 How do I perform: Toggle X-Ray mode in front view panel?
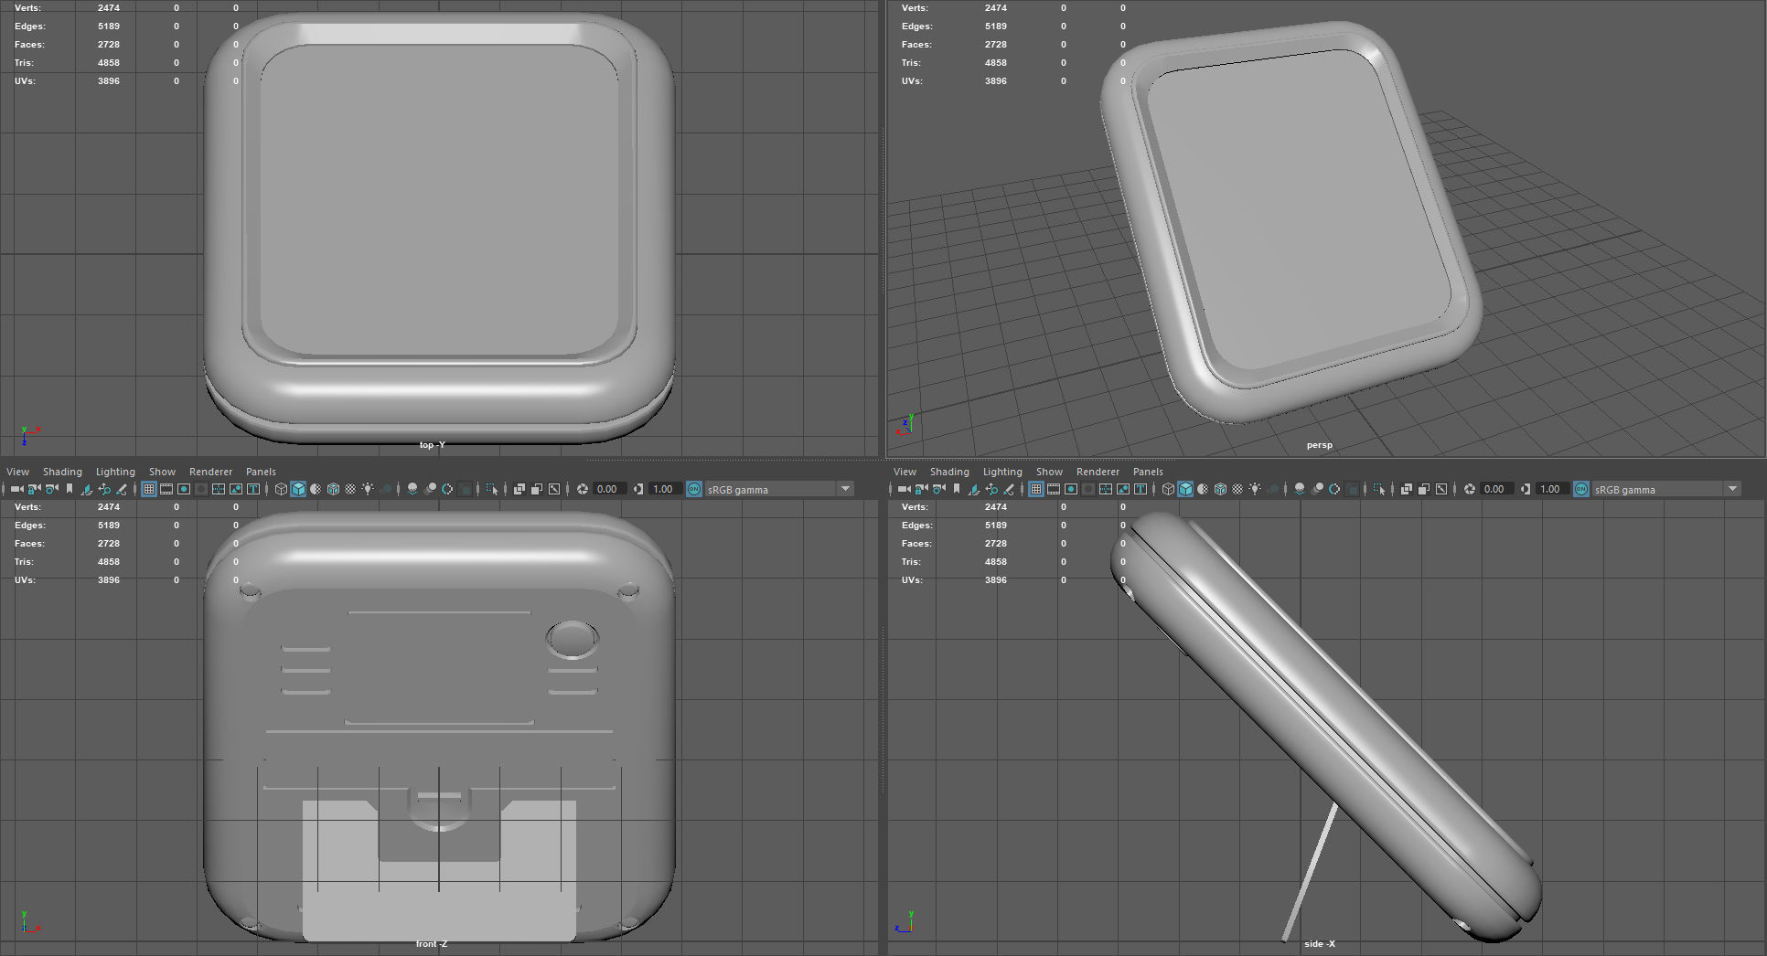pyautogui.click(x=519, y=489)
